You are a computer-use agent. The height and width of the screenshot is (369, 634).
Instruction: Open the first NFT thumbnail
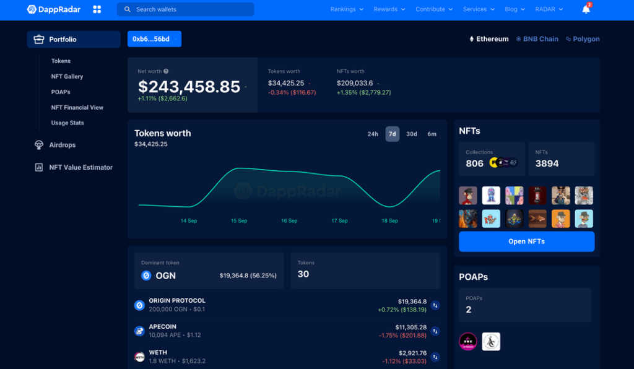click(468, 196)
